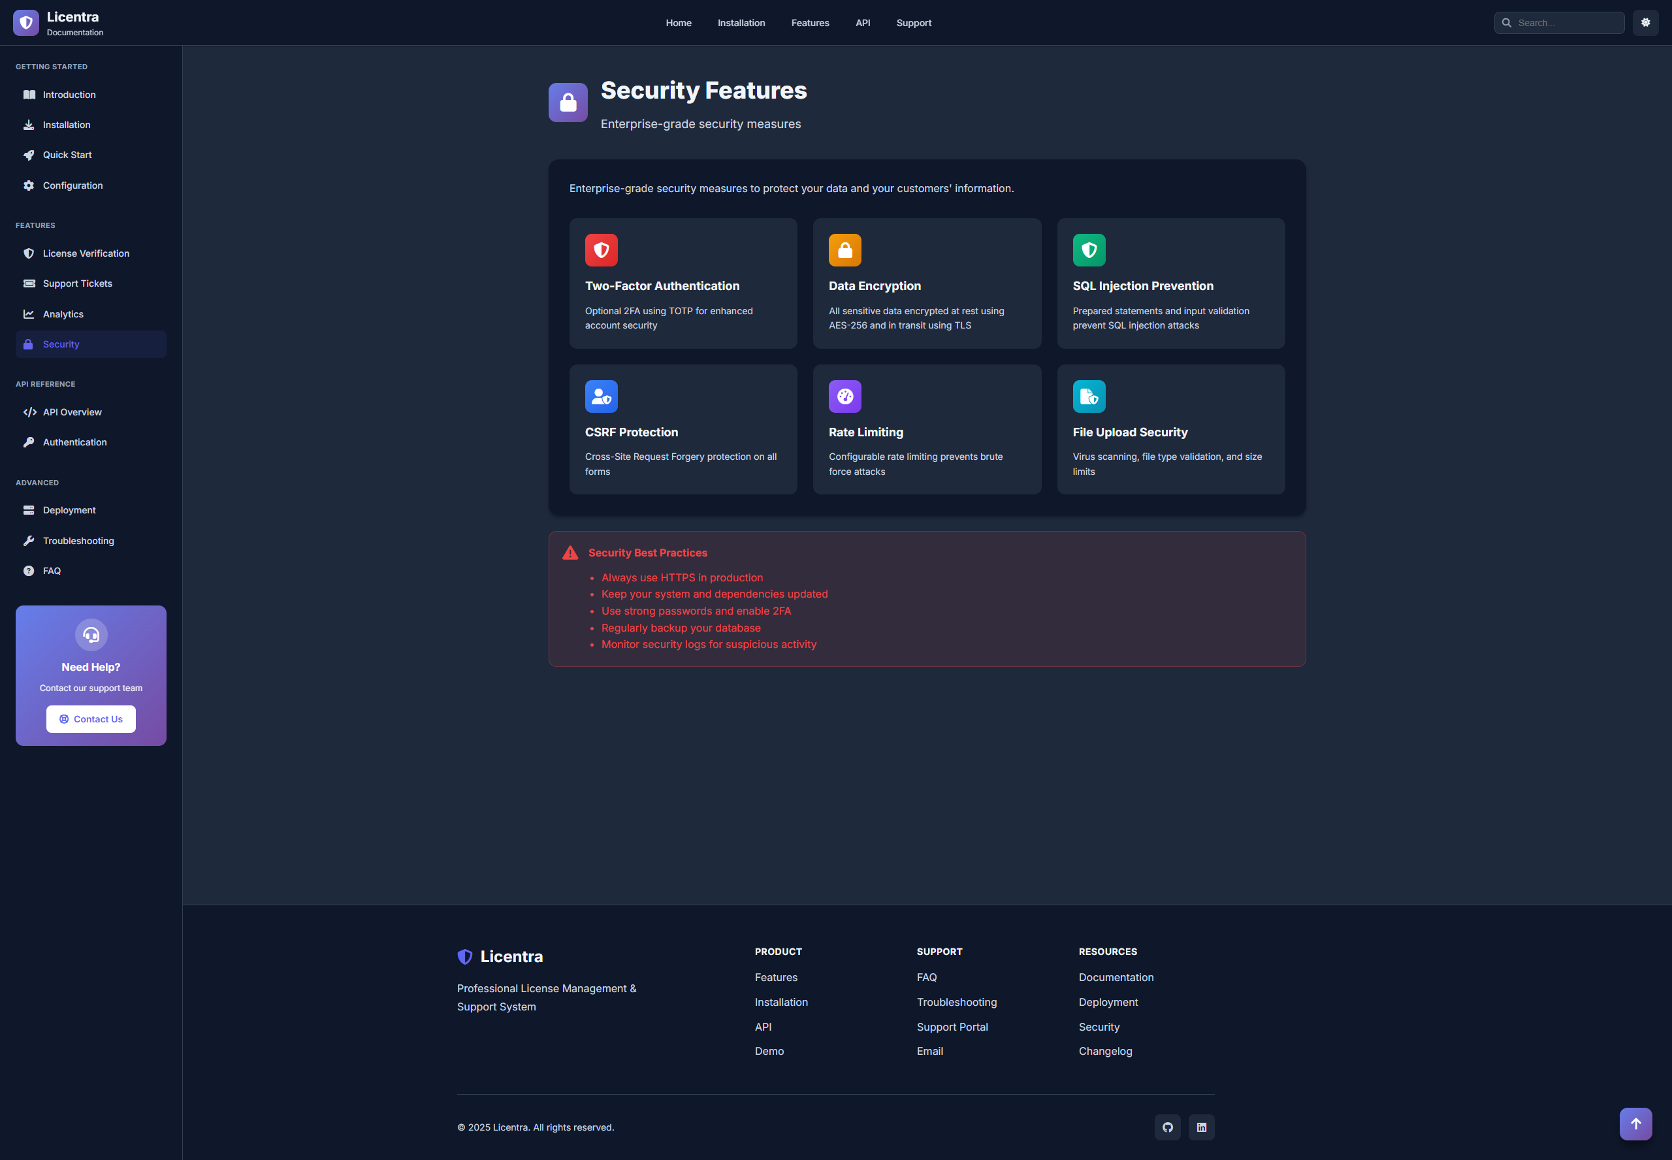Click the Data Encryption orange lock icon

point(844,250)
